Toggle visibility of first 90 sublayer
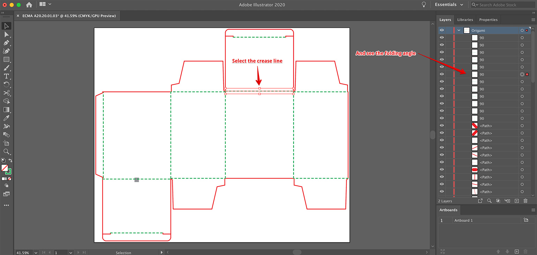Viewport: 537px width, 255px height. click(x=442, y=38)
